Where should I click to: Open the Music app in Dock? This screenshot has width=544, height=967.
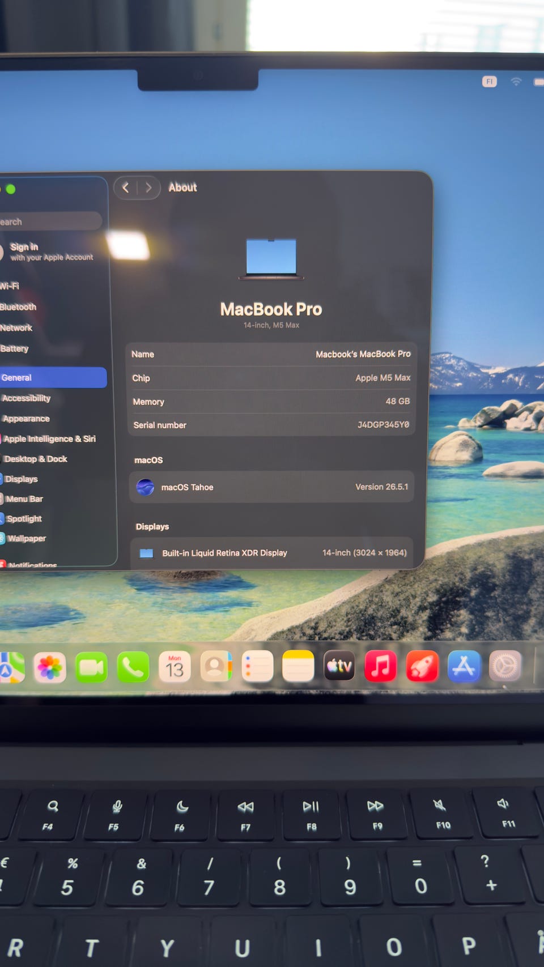pos(380,666)
